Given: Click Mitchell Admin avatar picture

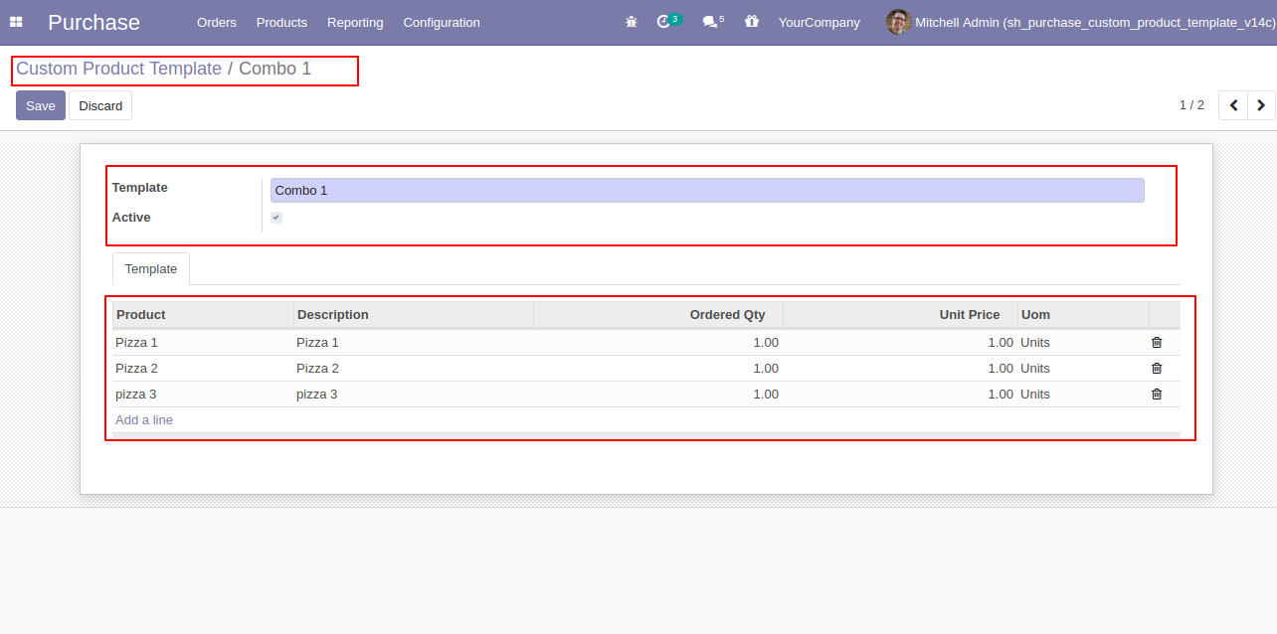Looking at the screenshot, I should (898, 22).
